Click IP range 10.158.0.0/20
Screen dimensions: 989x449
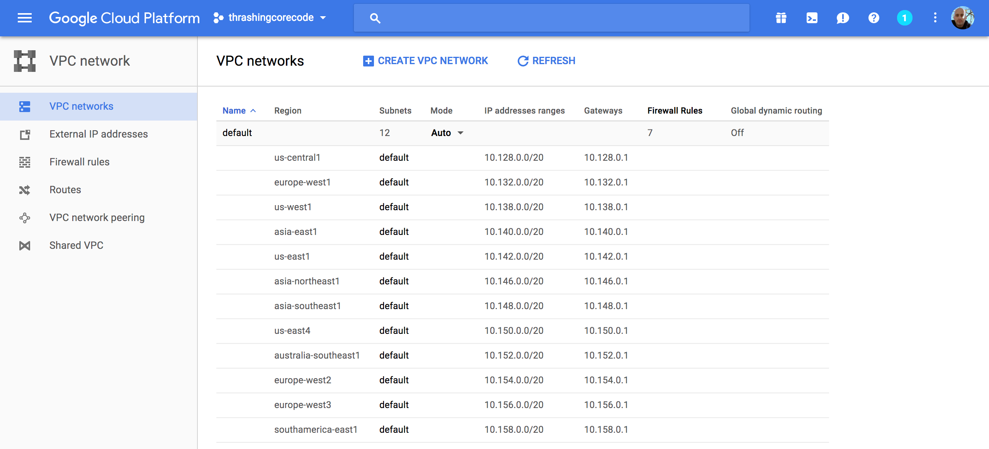coord(514,430)
